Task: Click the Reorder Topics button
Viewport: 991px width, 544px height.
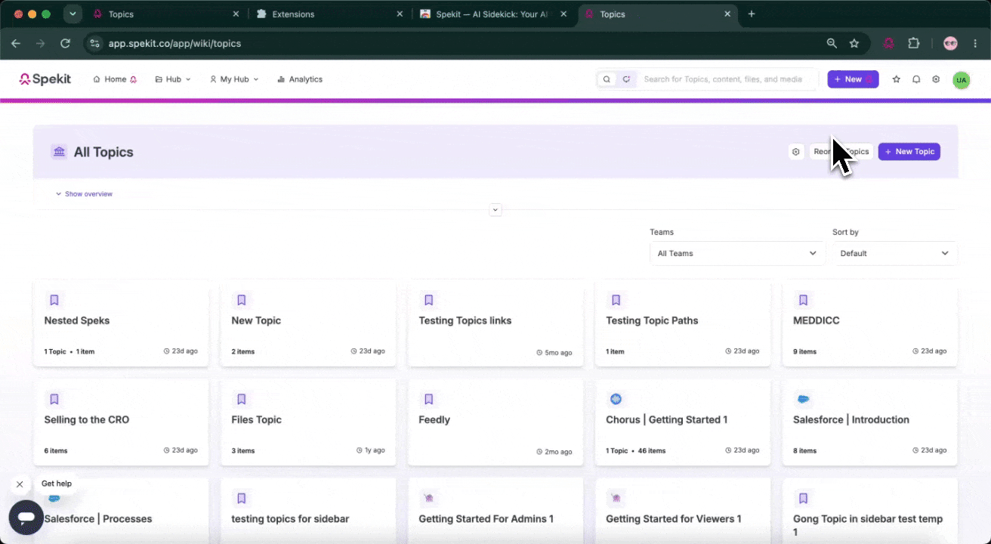Action: tap(841, 152)
